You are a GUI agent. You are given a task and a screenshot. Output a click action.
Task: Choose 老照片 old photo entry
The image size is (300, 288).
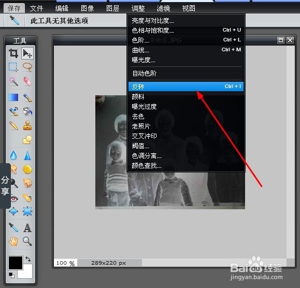186,126
